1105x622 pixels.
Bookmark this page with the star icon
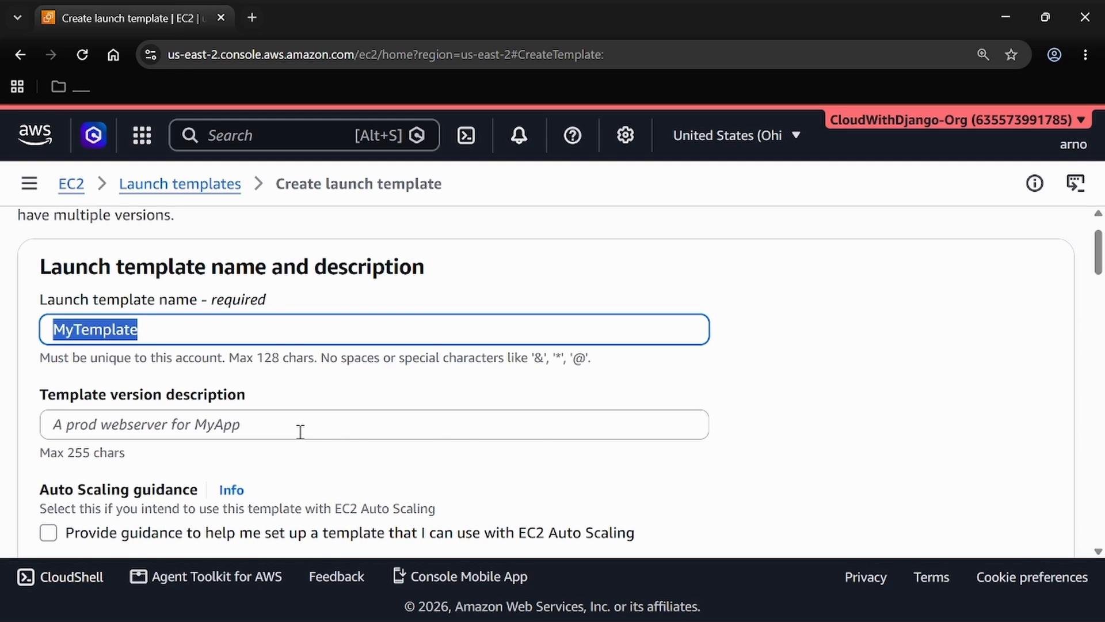(1011, 55)
